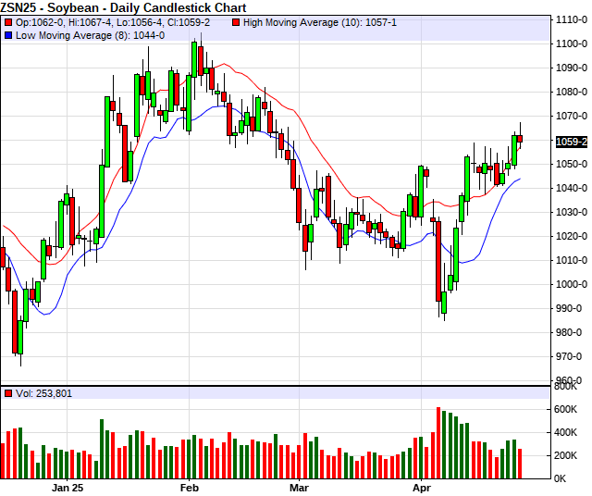Click the red Vol legend swatch
Image resolution: width=592 pixels, height=496 pixels.
tap(8, 393)
